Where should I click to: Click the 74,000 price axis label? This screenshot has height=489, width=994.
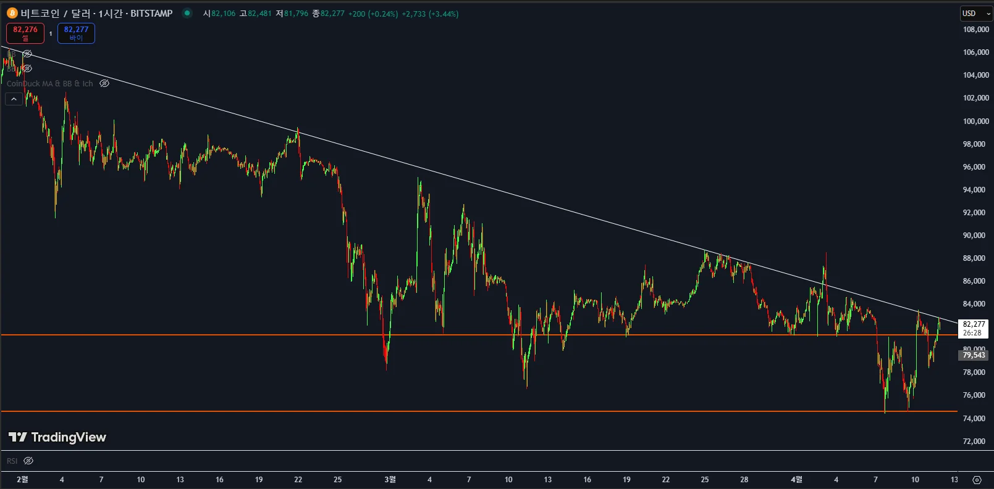point(974,419)
